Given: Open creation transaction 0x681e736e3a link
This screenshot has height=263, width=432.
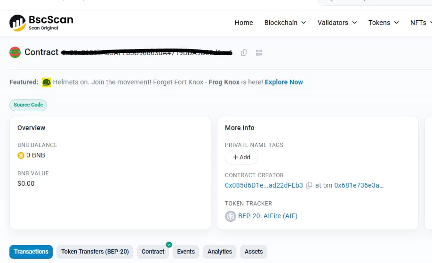Looking at the screenshot, I should tap(359, 185).
